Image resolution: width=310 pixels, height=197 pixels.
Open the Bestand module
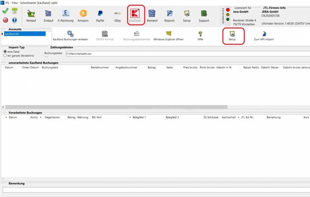(x=152, y=15)
